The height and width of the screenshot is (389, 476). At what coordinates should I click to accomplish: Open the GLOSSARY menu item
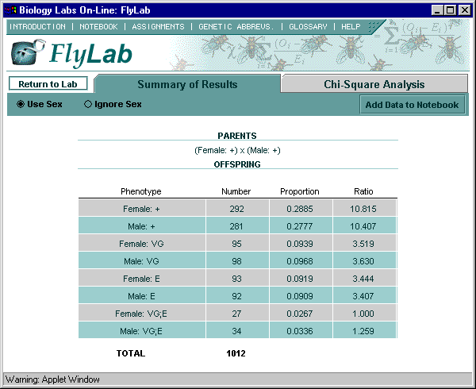pos(308,27)
